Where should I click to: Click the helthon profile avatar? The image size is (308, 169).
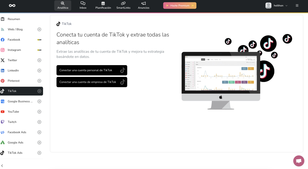268,5
